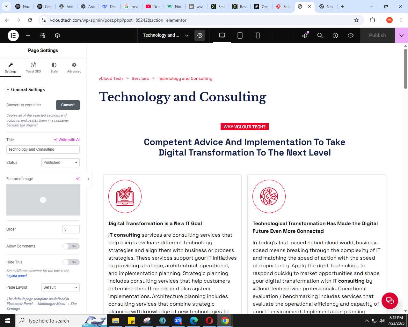Viewport: 408px width, 327px height.
Task: Click the Title input field
Action: pos(43,149)
